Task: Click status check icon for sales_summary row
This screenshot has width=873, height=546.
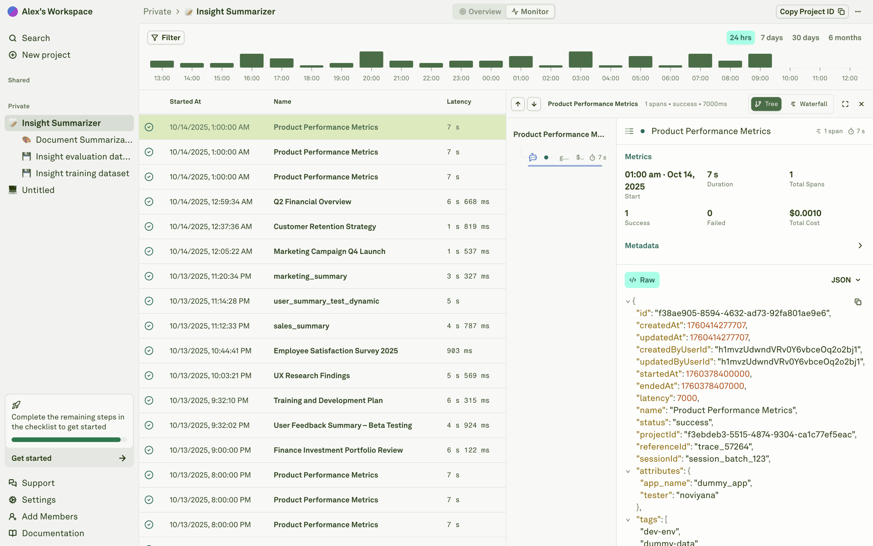Action: click(x=149, y=326)
